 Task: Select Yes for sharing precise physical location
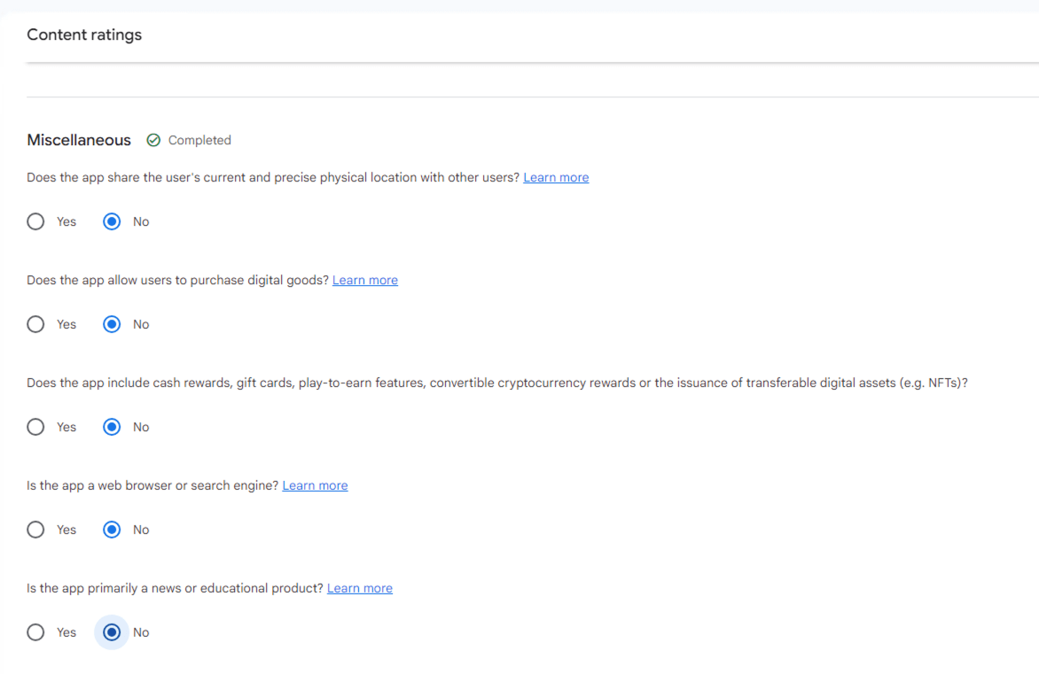click(x=35, y=221)
